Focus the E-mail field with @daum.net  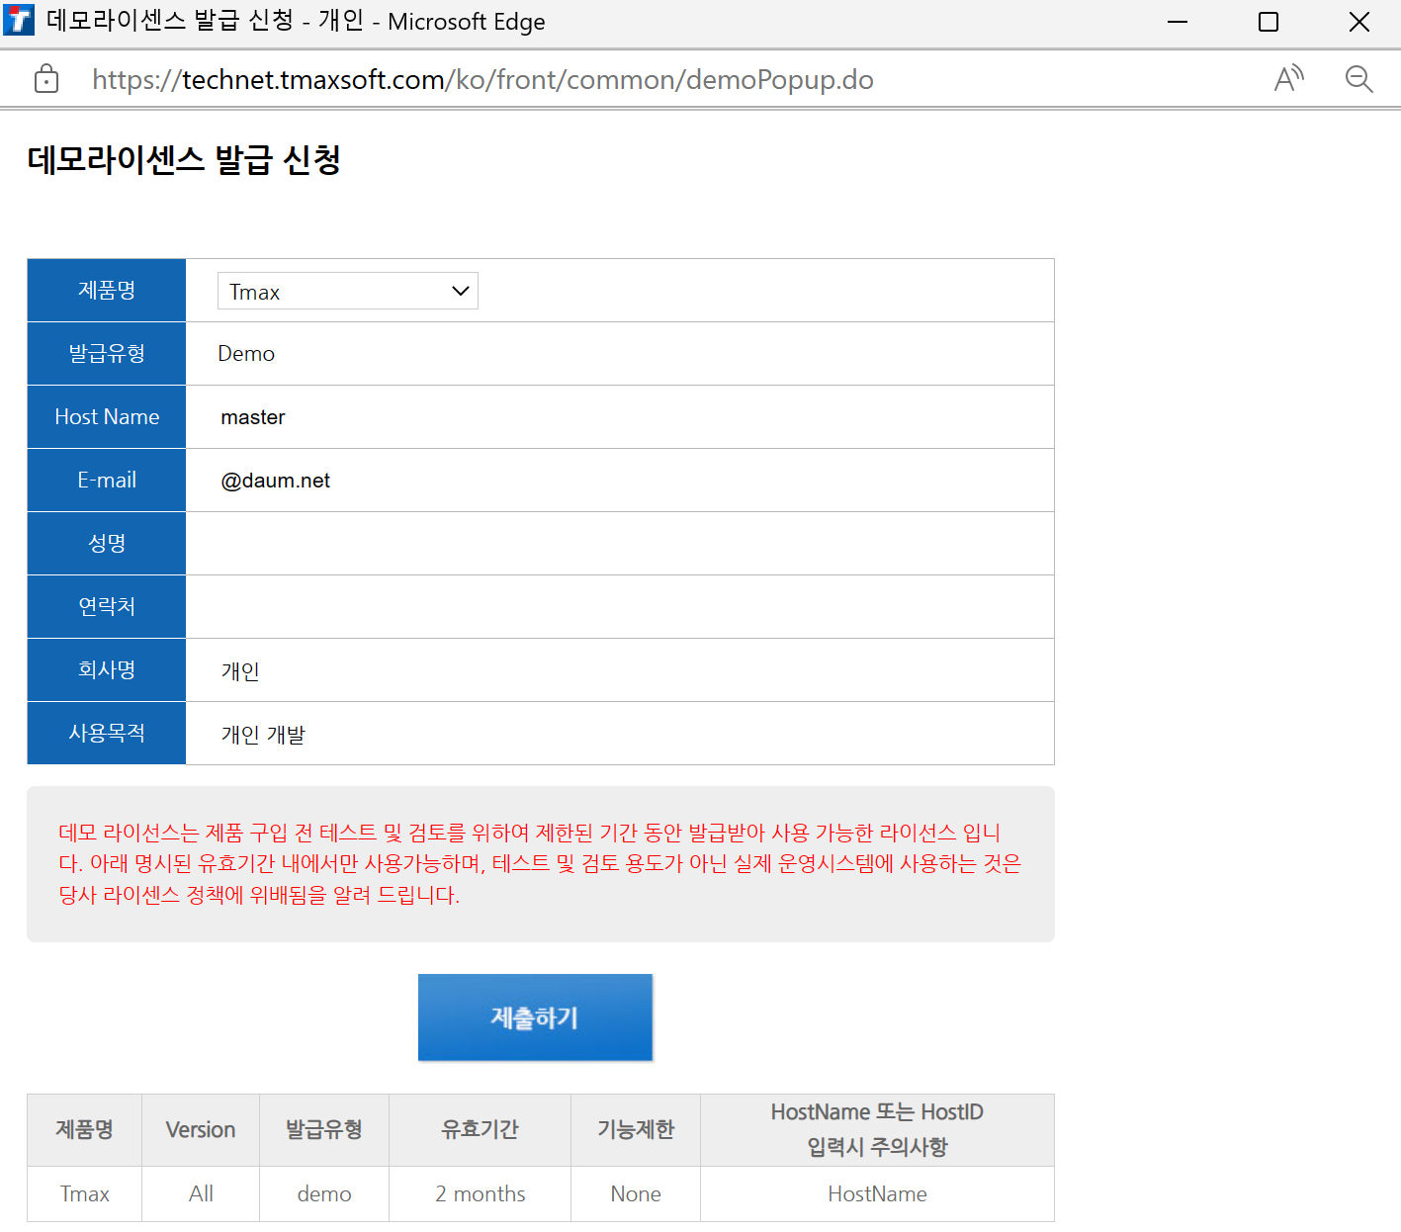(x=620, y=481)
